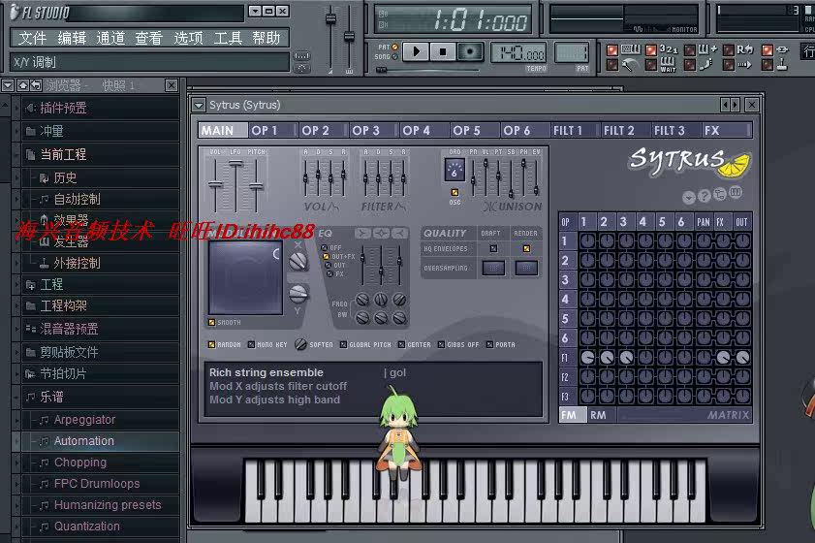Click the RM matrix mode button
The height and width of the screenshot is (543, 815).
tap(598, 415)
